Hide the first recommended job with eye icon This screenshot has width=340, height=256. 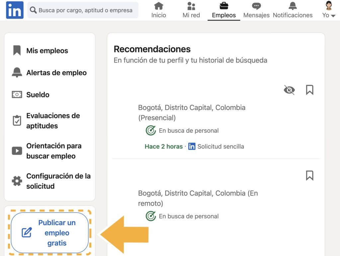(289, 90)
